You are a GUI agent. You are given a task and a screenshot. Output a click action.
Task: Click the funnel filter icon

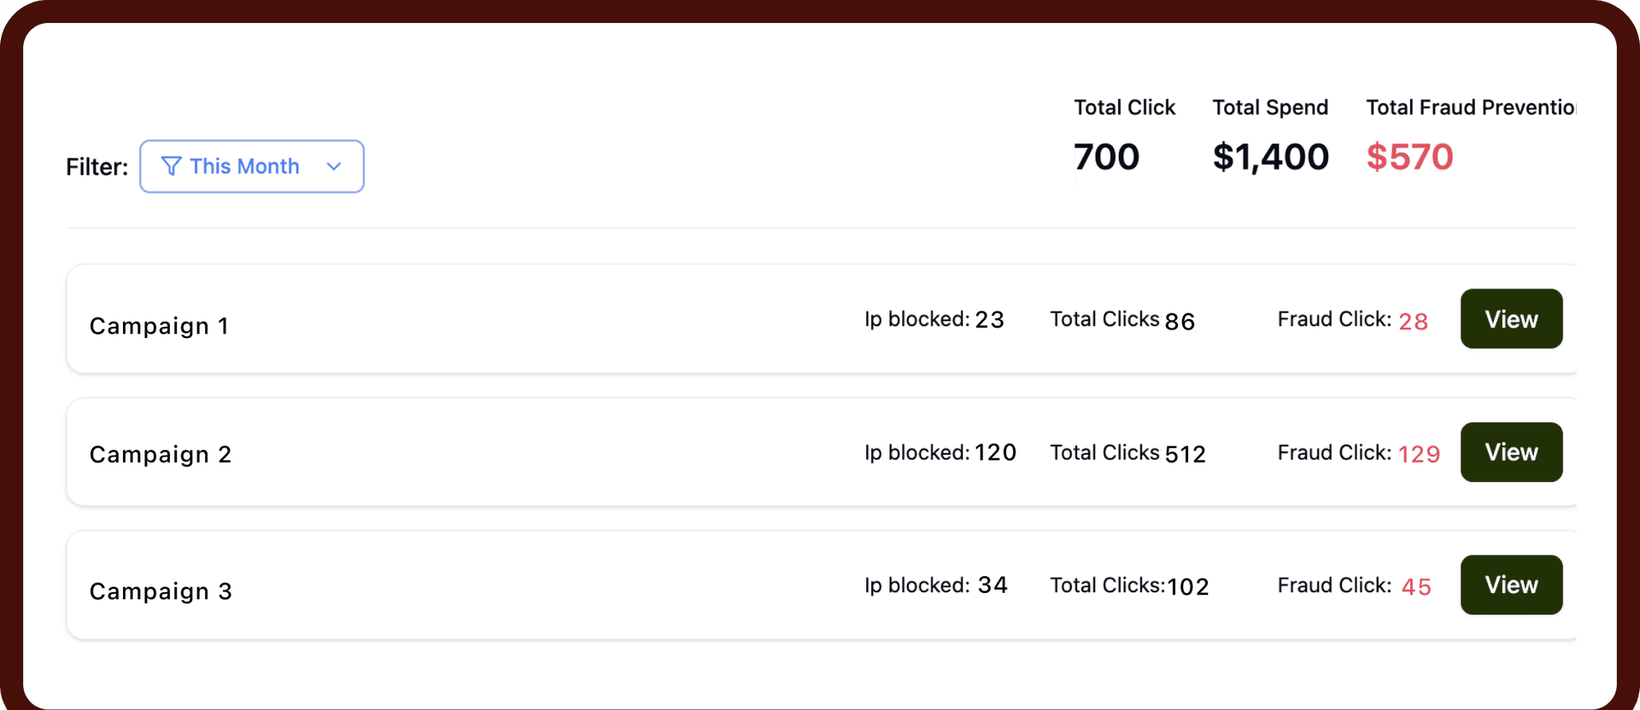coord(171,166)
